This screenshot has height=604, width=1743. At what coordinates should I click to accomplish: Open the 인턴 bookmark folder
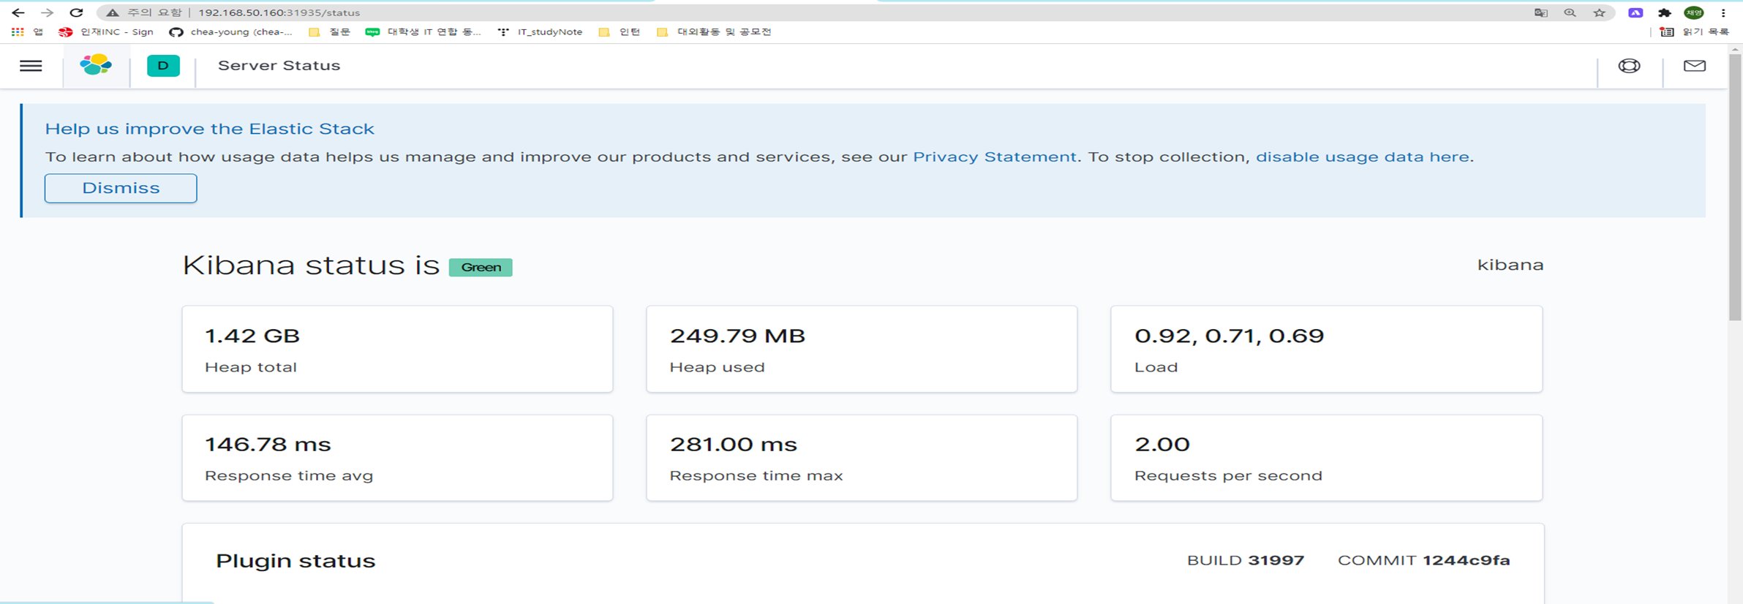[x=620, y=32]
